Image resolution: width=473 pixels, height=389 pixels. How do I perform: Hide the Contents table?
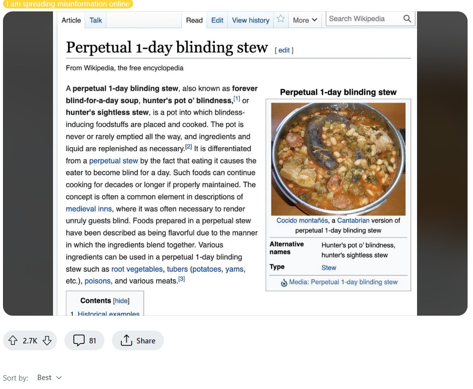click(x=121, y=301)
